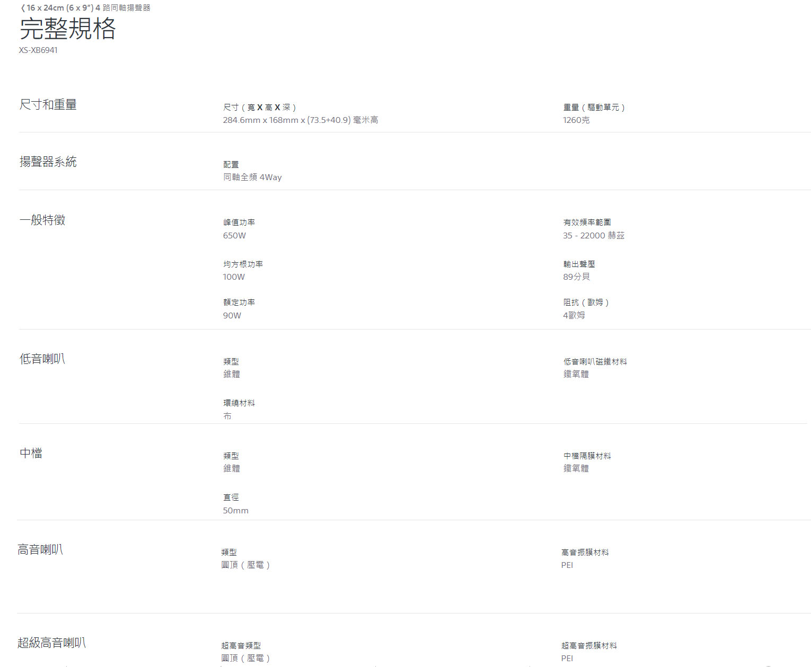
Task: Click the 中檔 section heading
Action: point(31,453)
